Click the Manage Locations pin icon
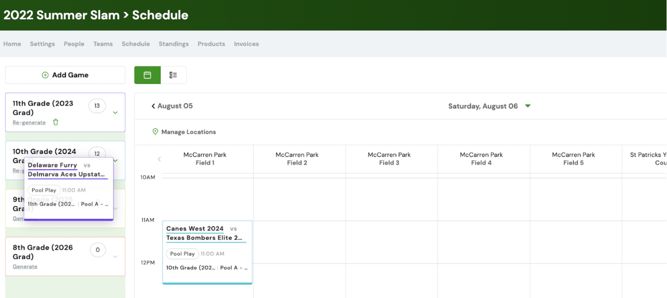This screenshot has width=667, height=298. 155,132
